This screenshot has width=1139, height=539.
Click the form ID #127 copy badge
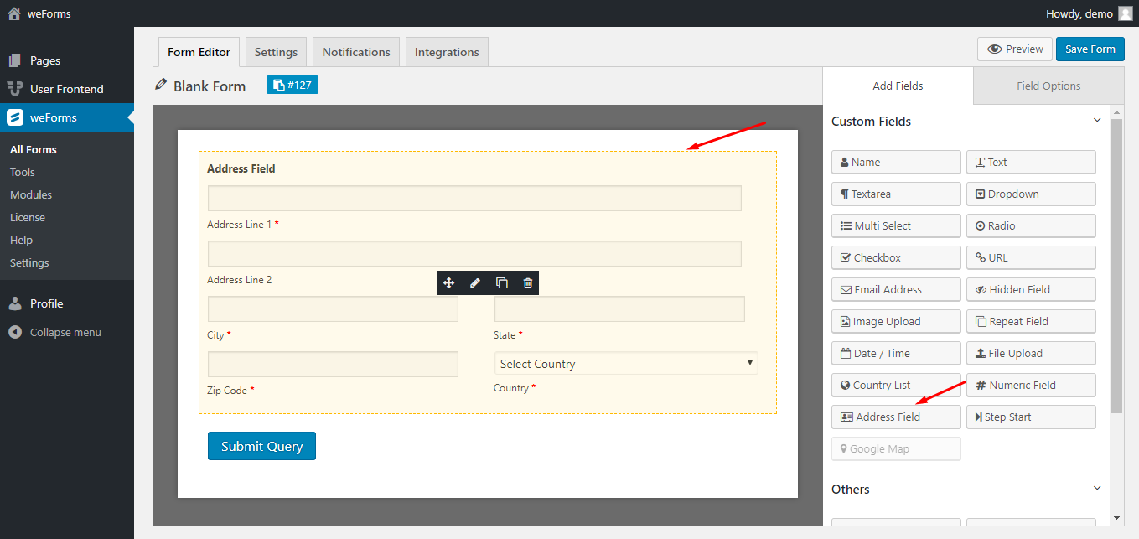pyautogui.click(x=293, y=85)
